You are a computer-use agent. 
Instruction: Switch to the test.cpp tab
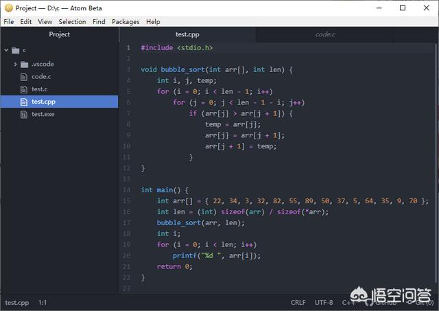187,34
